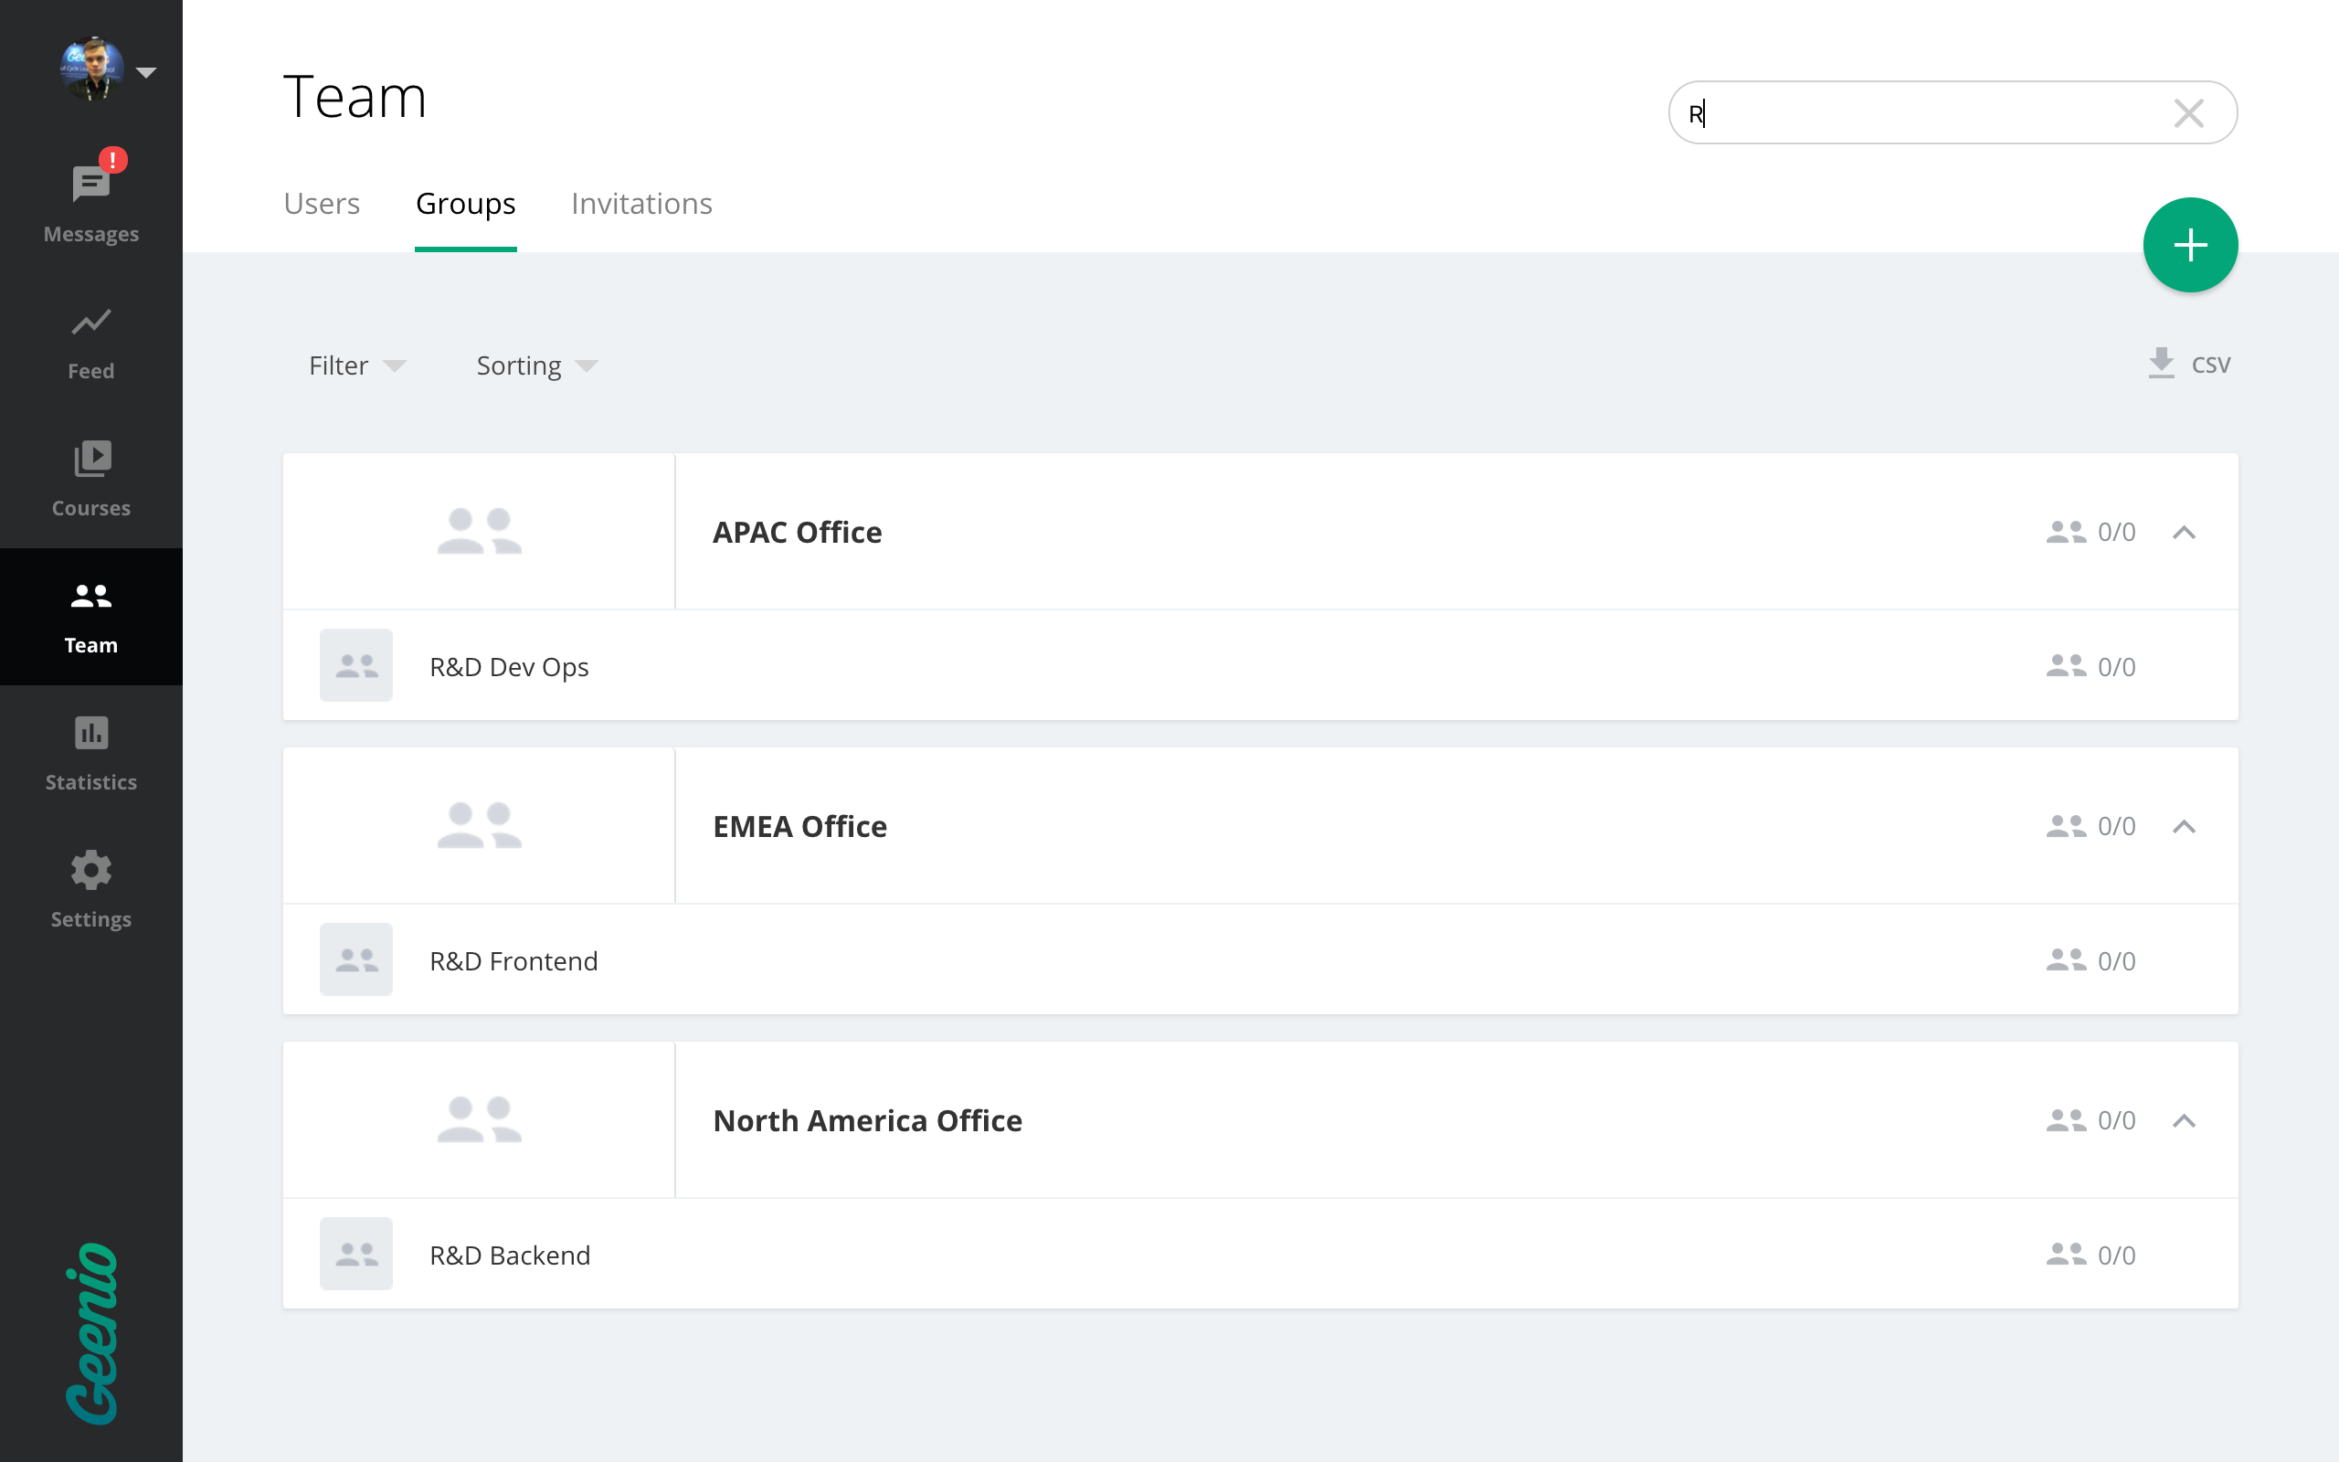The image size is (2339, 1462).
Task: Open the Sorting dropdown
Action: tap(536, 365)
